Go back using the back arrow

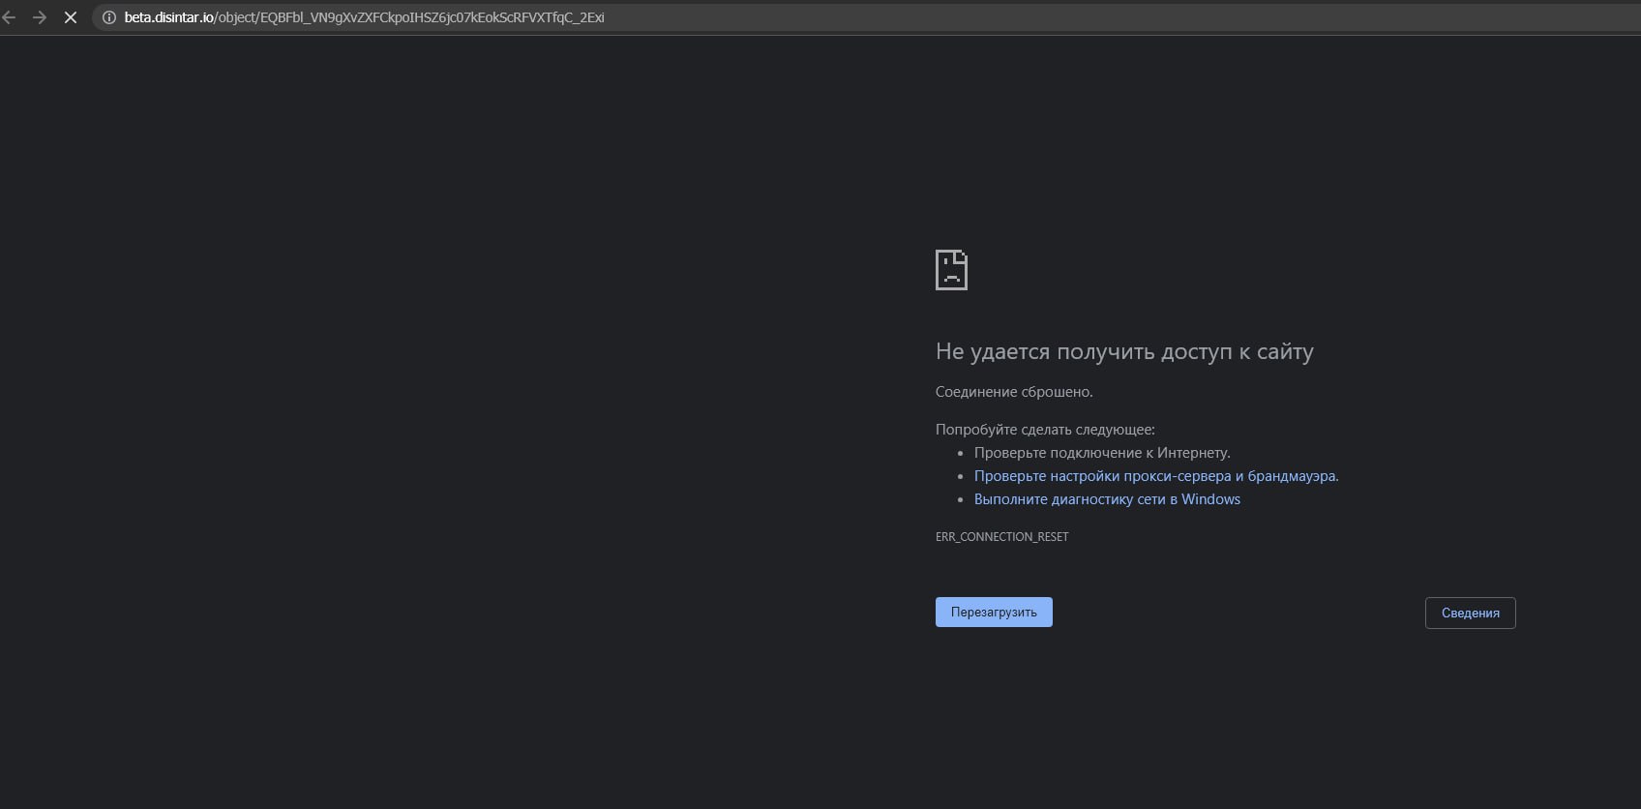tap(10, 17)
